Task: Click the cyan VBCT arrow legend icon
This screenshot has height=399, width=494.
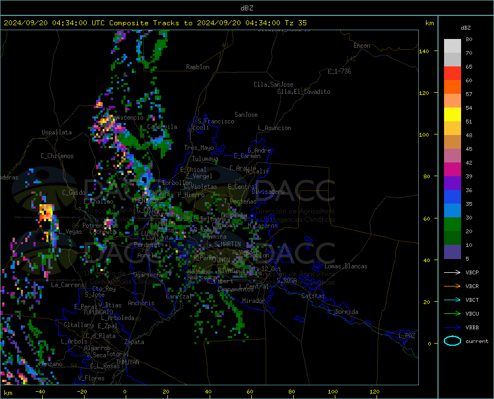Action: 452,300
